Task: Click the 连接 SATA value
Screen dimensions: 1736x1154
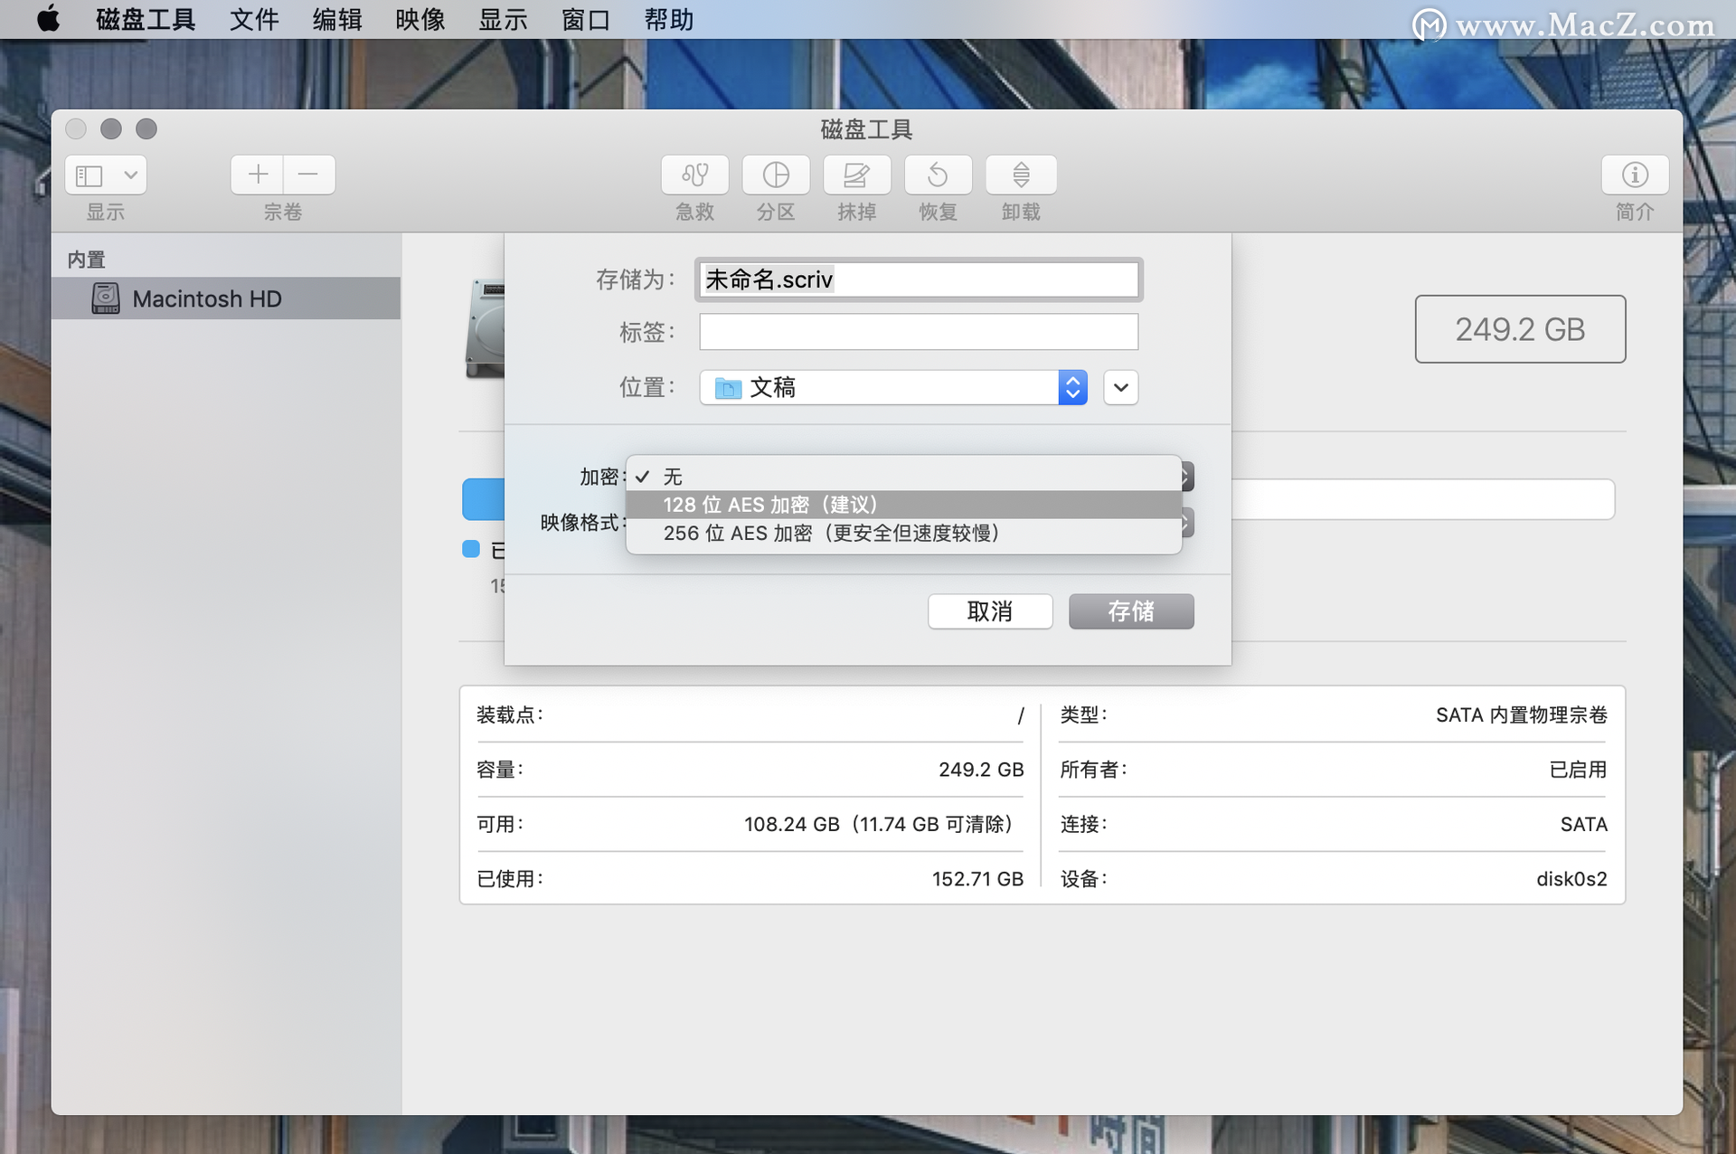Action: (1584, 824)
